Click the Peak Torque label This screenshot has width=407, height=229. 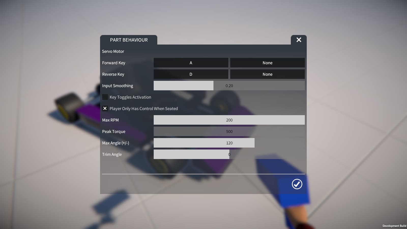pyautogui.click(x=114, y=132)
